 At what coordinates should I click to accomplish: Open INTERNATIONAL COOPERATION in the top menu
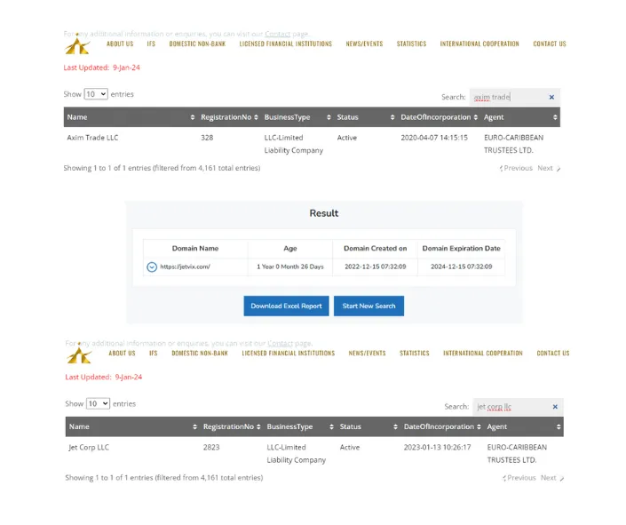tap(479, 44)
